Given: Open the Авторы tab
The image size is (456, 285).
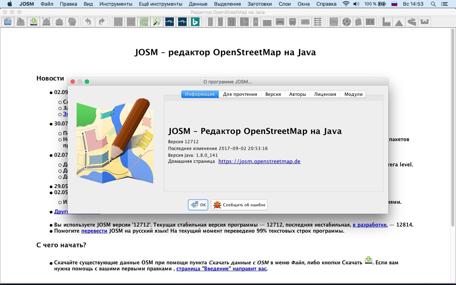Looking at the screenshot, I should [x=297, y=94].
